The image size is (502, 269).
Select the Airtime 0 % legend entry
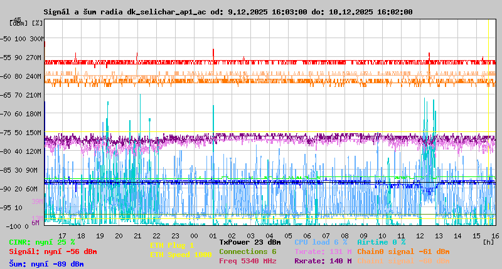pos(381,242)
